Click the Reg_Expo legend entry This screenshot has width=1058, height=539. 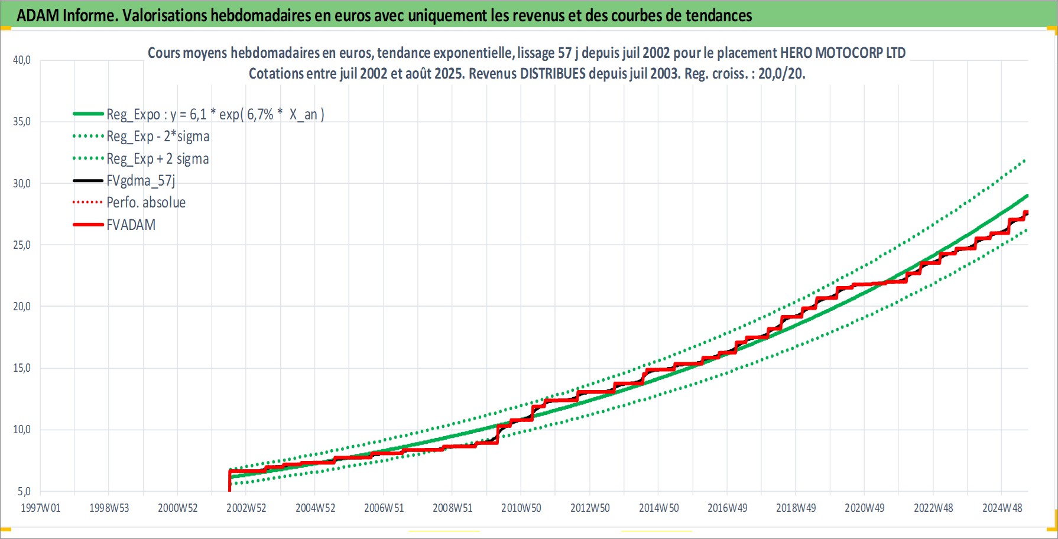click(x=199, y=114)
